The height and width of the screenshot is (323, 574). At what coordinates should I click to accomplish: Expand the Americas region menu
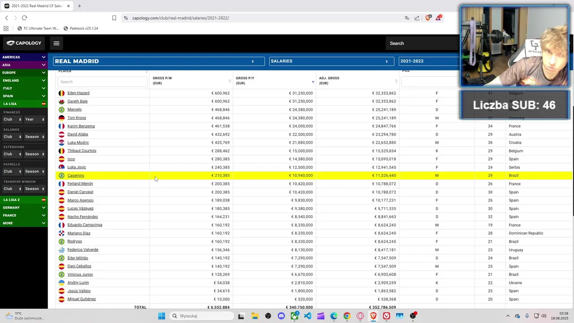24,57
